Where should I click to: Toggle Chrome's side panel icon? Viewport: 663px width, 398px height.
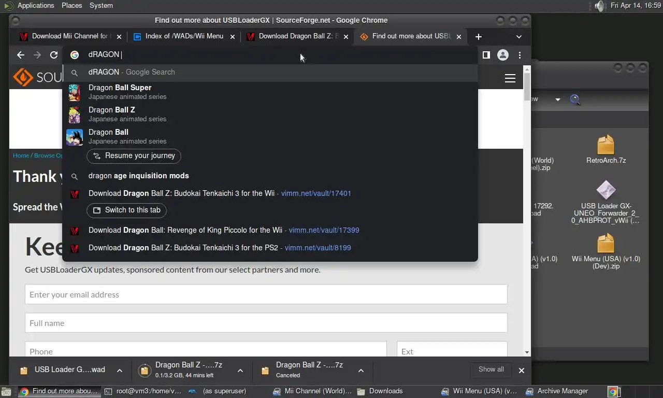[486, 55]
